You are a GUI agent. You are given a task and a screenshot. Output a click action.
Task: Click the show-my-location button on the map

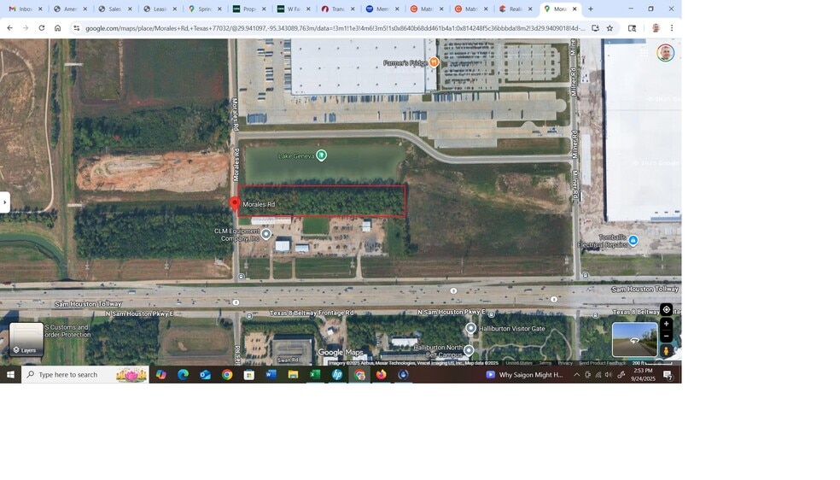coord(667,310)
